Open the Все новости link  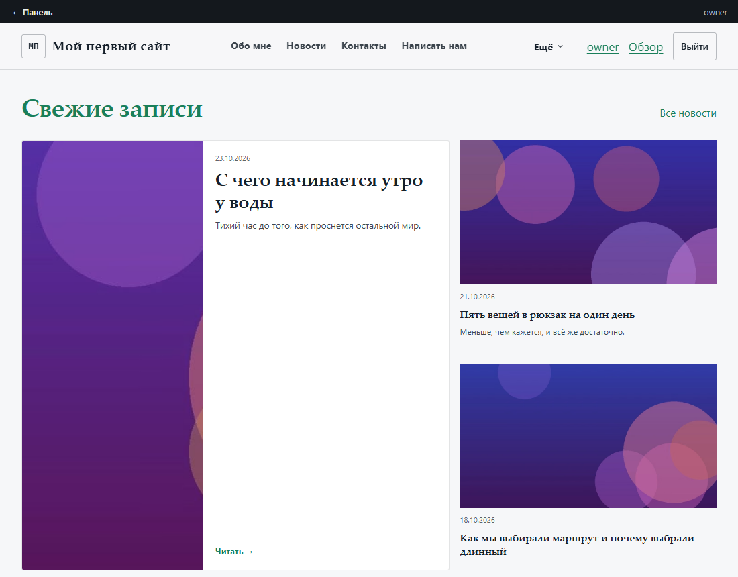click(x=688, y=113)
